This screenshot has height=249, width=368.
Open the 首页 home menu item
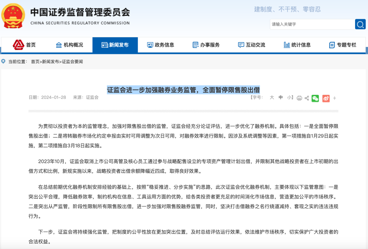pos(25,45)
